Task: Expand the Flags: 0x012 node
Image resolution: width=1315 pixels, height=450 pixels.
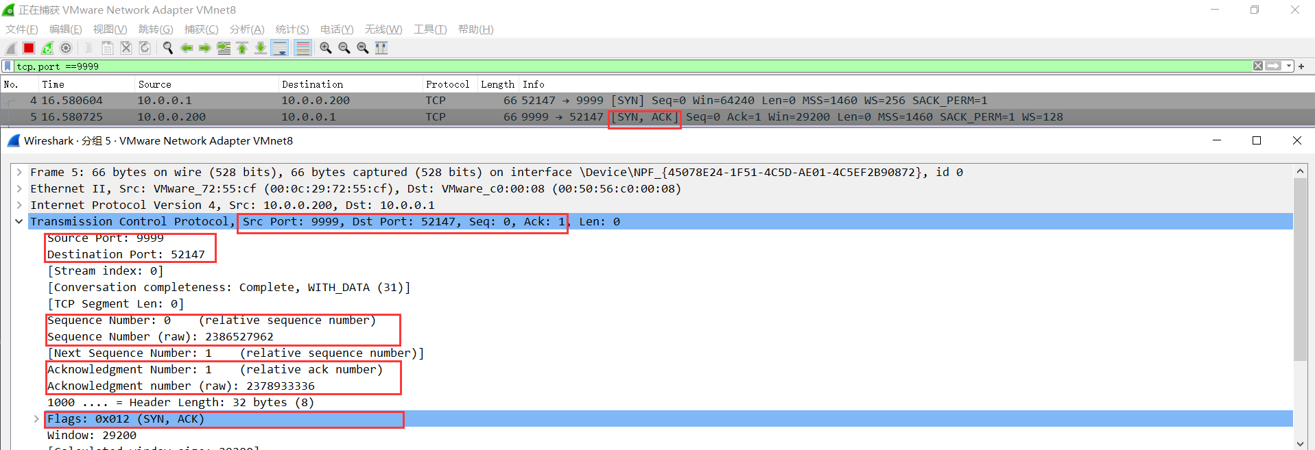Action: [x=36, y=419]
